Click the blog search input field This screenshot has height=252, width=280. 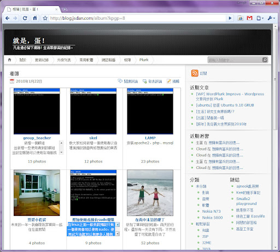tap(235, 60)
